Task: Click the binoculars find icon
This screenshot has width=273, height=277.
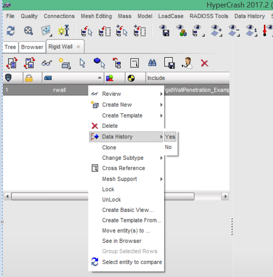Action: pos(152,63)
